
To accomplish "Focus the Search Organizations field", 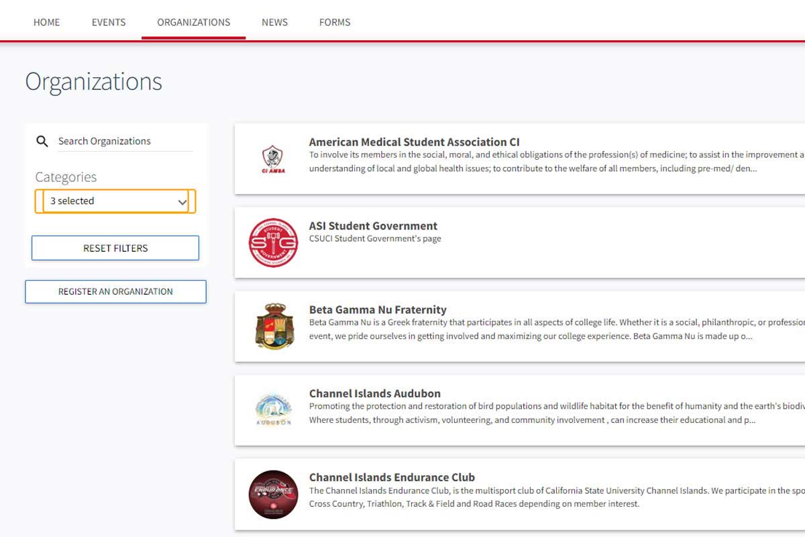I will click(125, 141).
